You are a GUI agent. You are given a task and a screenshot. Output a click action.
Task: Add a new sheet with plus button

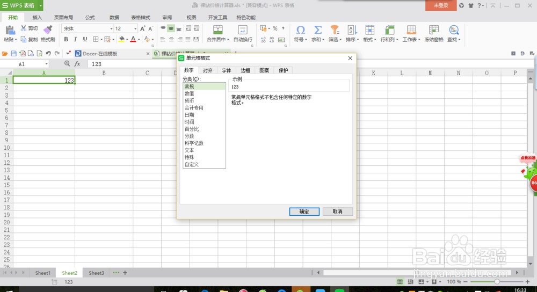click(x=125, y=273)
